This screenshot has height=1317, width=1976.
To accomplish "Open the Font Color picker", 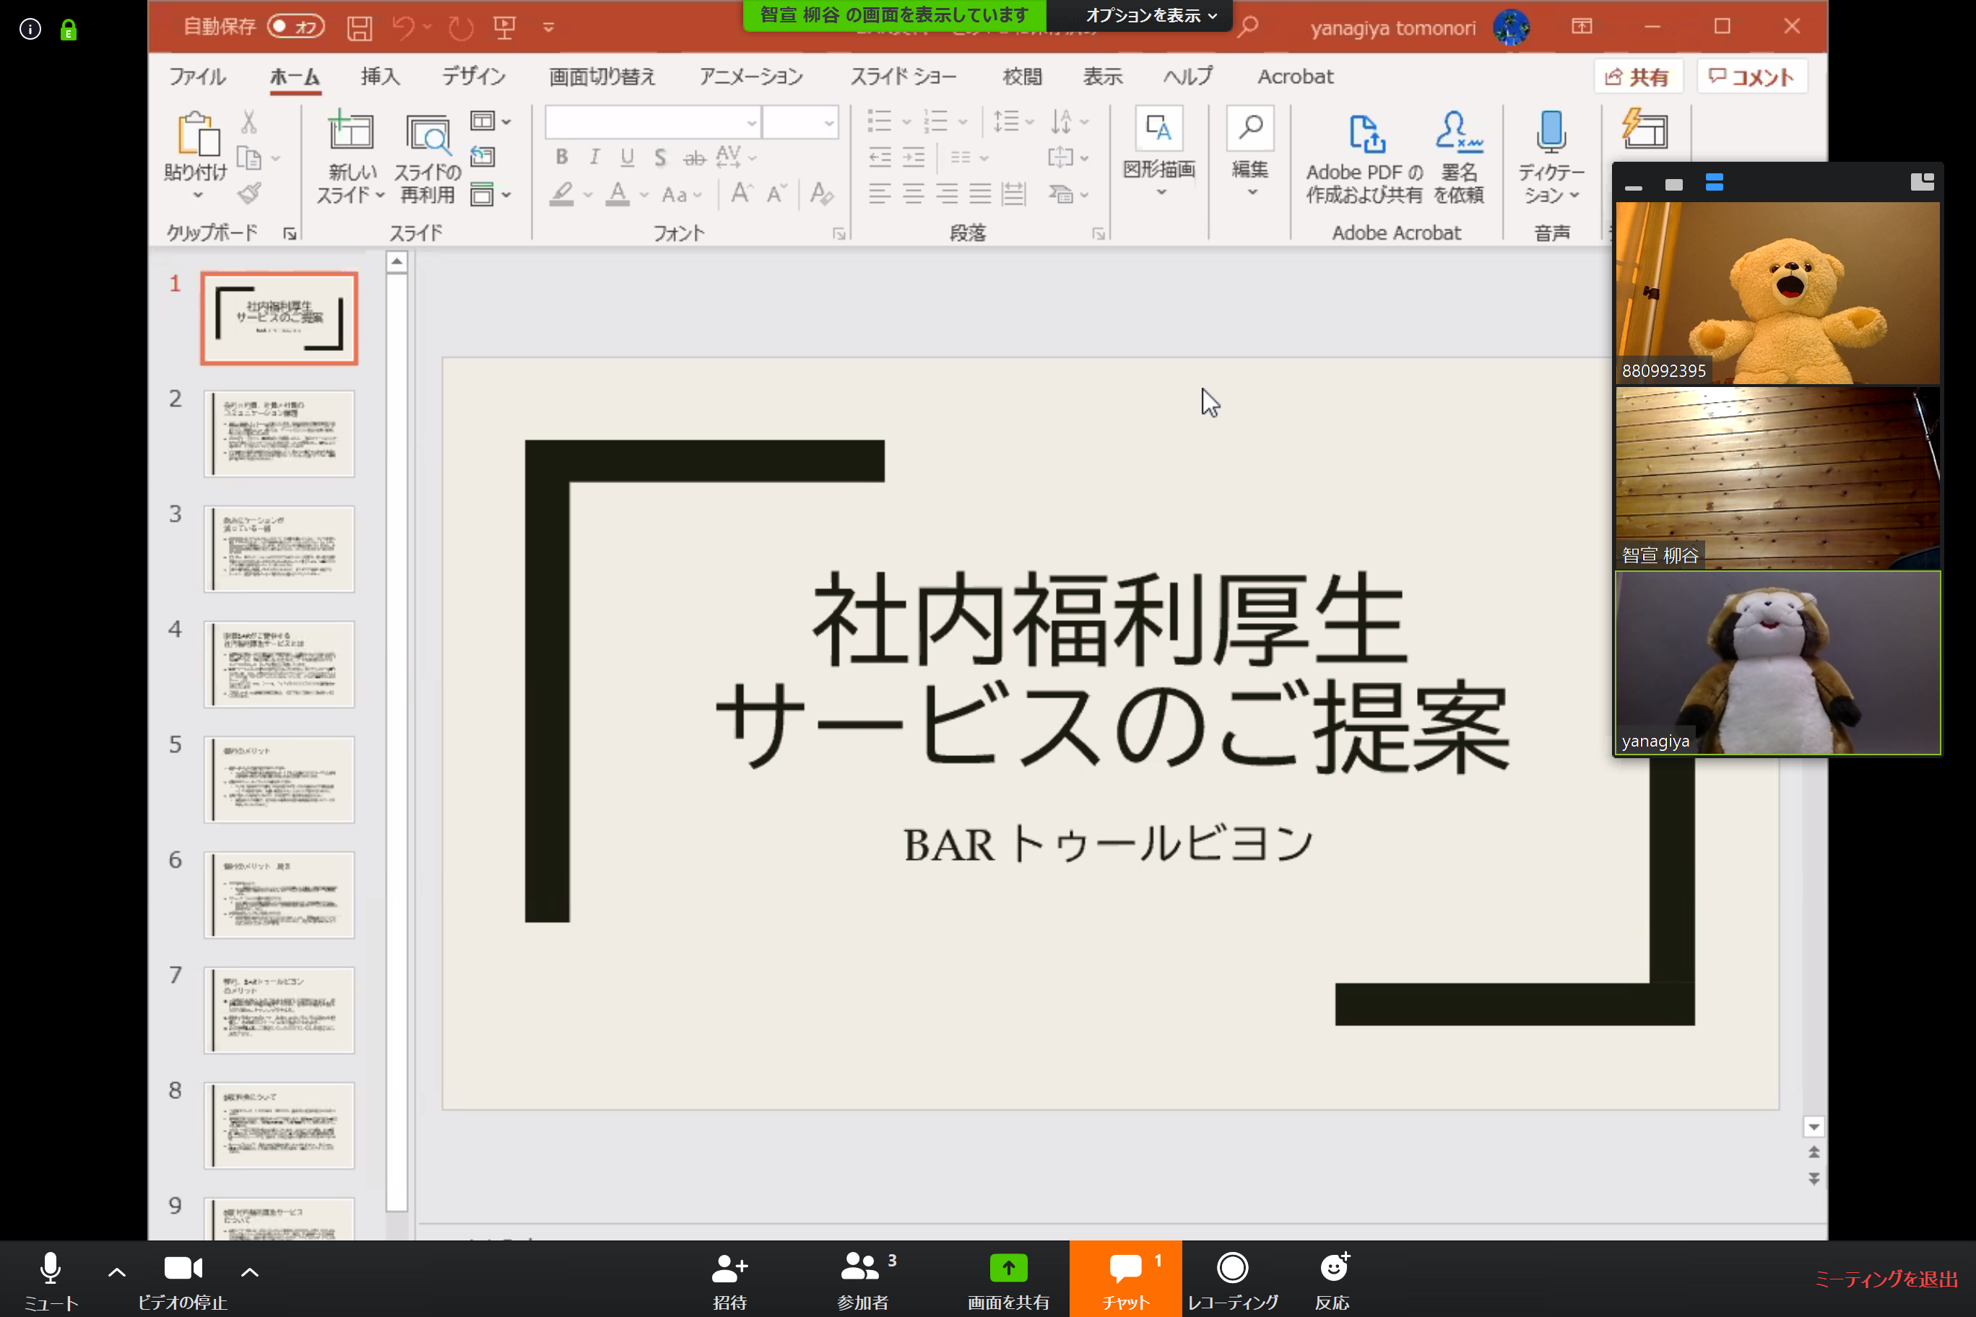I will [x=626, y=195].
